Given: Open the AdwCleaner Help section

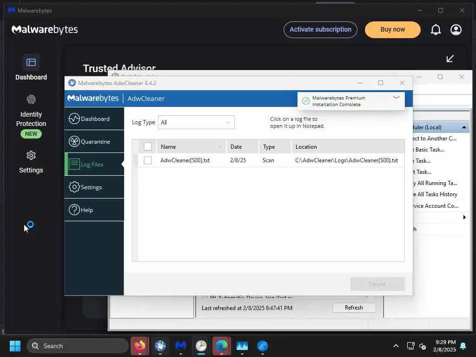Looking at the screenshot, I should [x=94, y=210].
